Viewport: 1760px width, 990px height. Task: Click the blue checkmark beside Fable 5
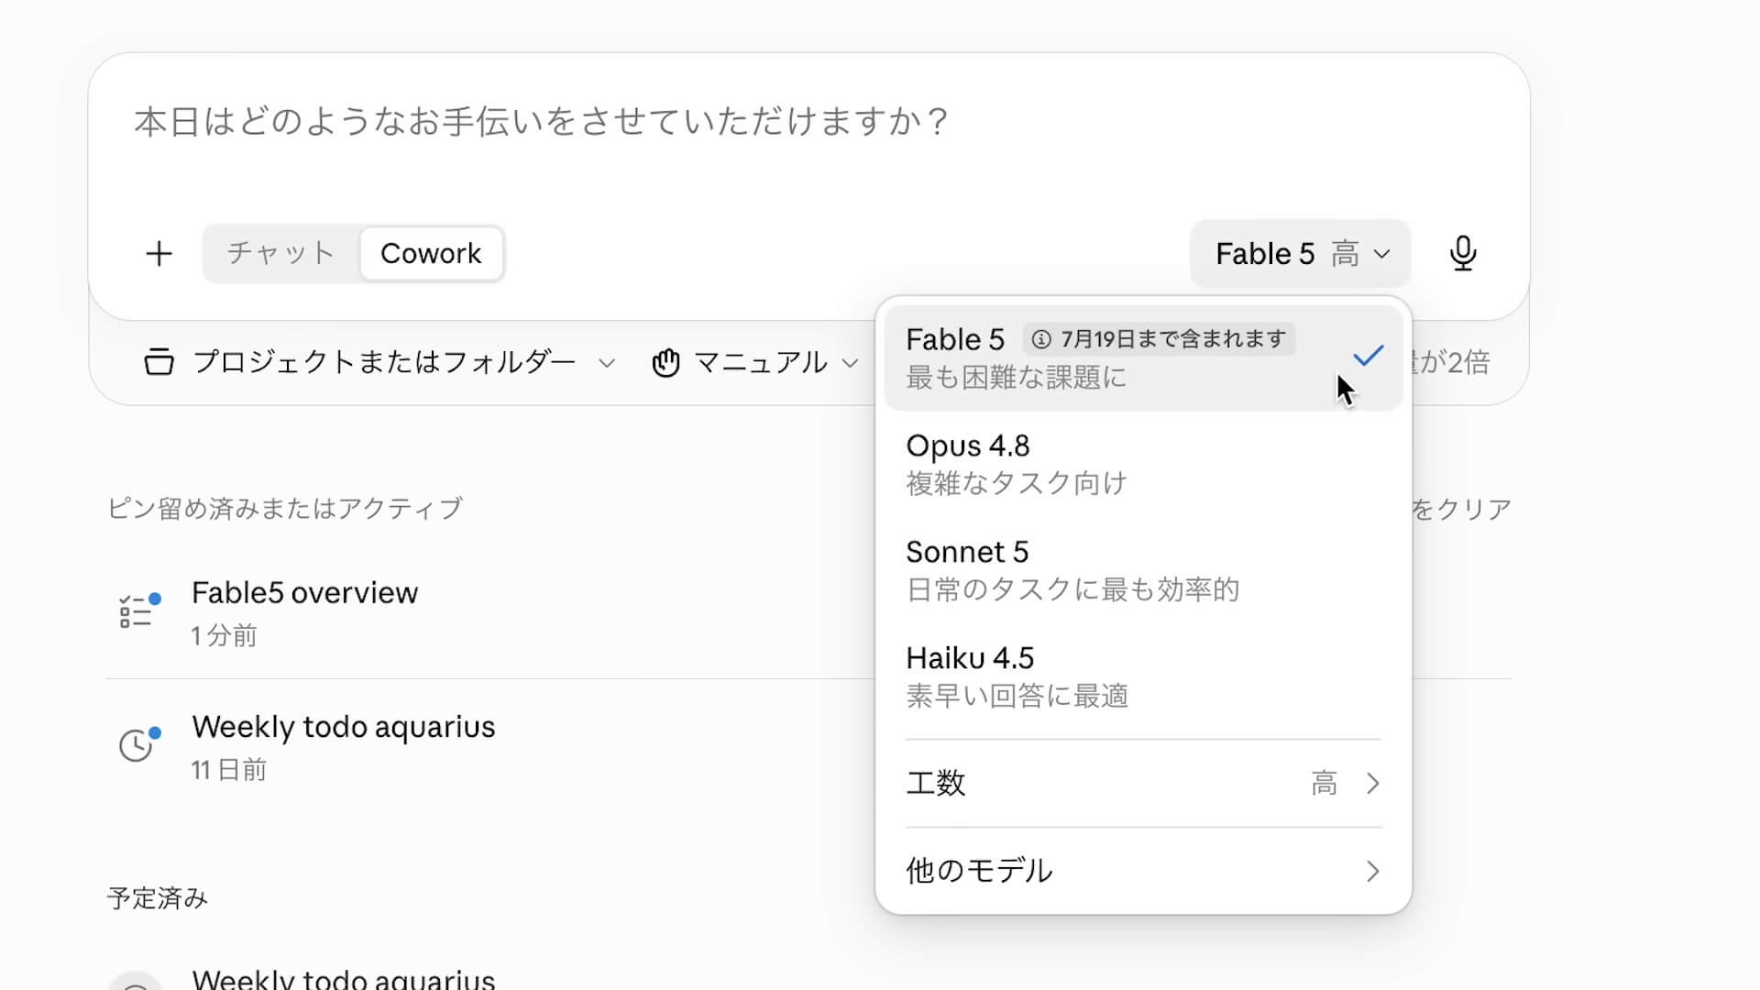click(1368, 356)
